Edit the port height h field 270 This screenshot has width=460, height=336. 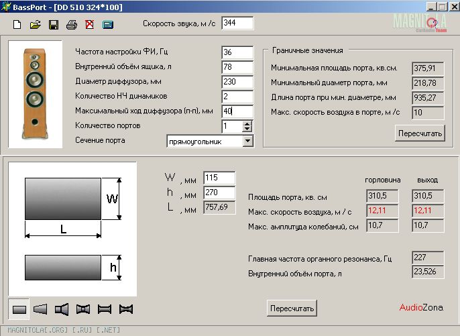point(219,192)
